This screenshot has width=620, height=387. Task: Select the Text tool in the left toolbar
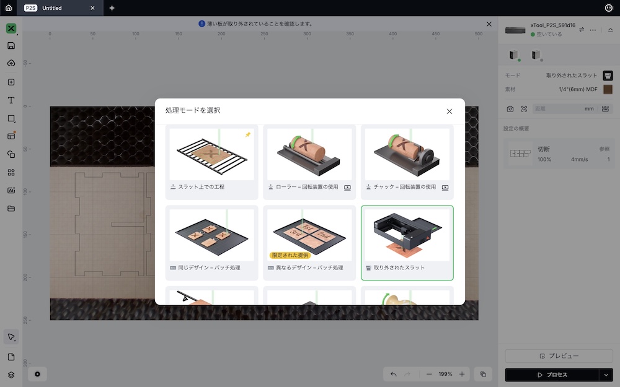click(x=11, y=100)
